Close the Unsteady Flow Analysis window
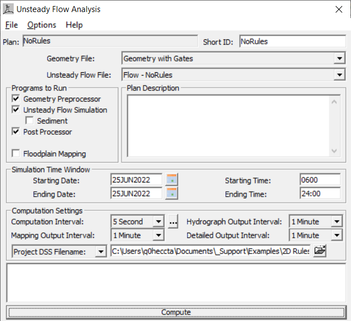351x321 pixels. click(x=338, y=9)
